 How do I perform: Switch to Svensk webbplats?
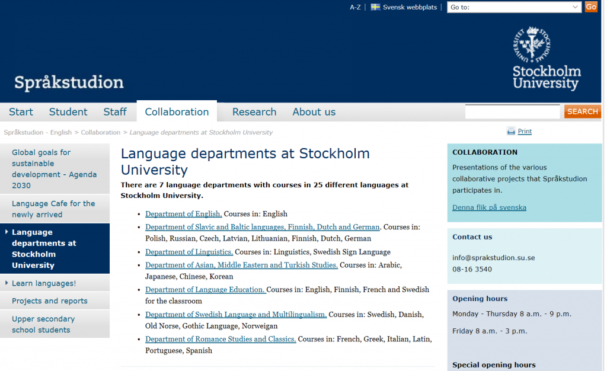[410, 7]
